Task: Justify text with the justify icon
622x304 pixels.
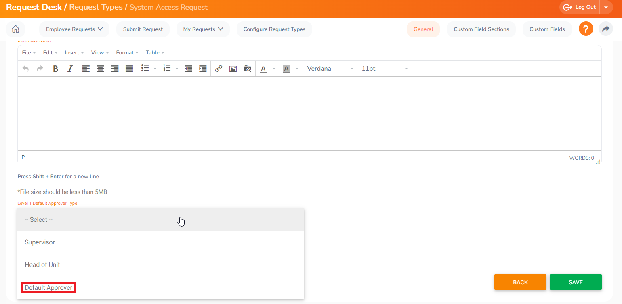Action: pyautogui.click(x=129, y=69)
